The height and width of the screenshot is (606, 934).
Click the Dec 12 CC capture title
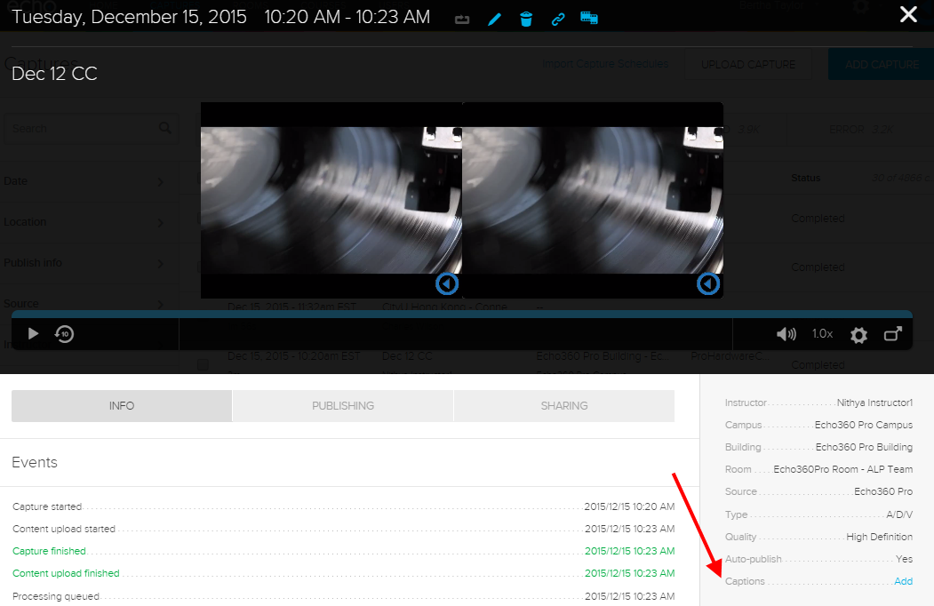click(54, 74)
